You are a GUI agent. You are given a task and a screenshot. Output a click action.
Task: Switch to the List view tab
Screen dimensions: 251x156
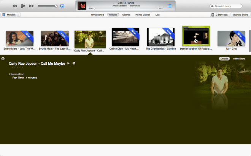point(157,15)
